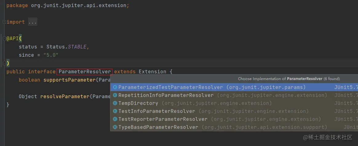Click (org.junit.jupiter.api.extension.support) package label

click(265, 127)
